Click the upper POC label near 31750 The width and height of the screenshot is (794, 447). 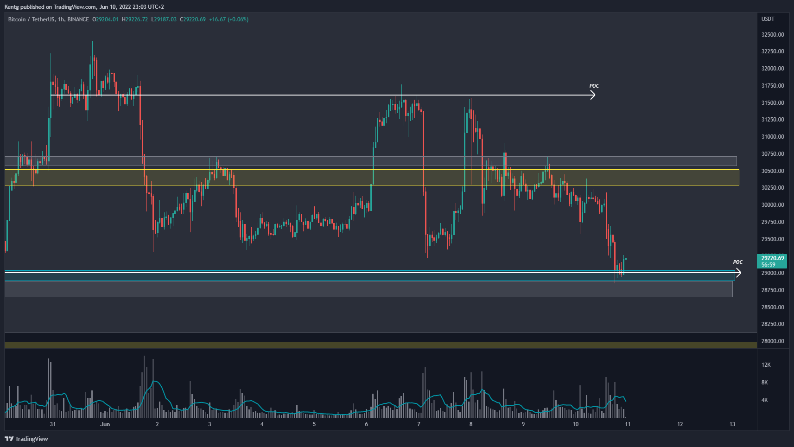pyautogui.click(x=594, y=86)
